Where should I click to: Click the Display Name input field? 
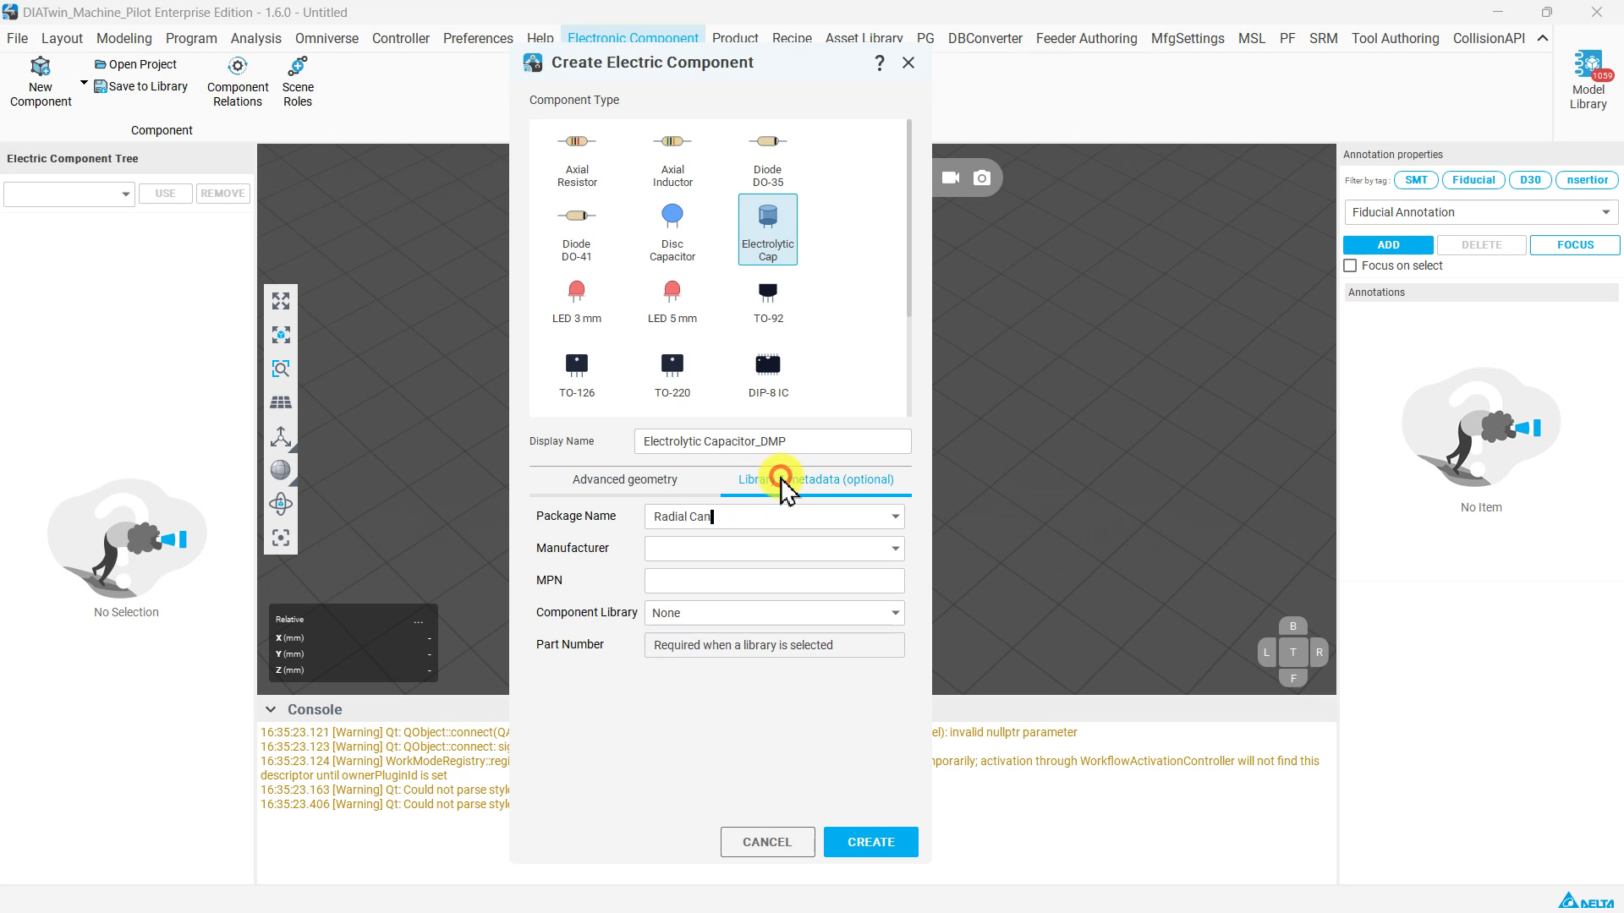tap(773, 441)
